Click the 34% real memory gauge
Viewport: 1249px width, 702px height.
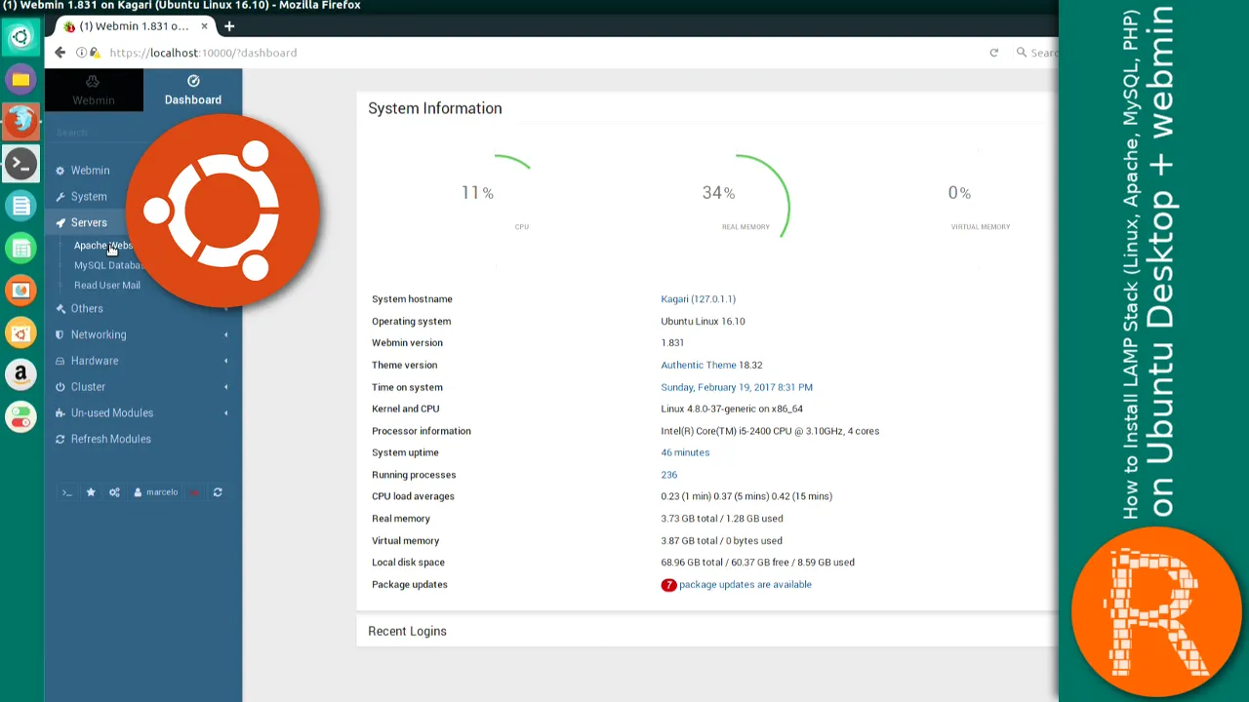(718, 193)
